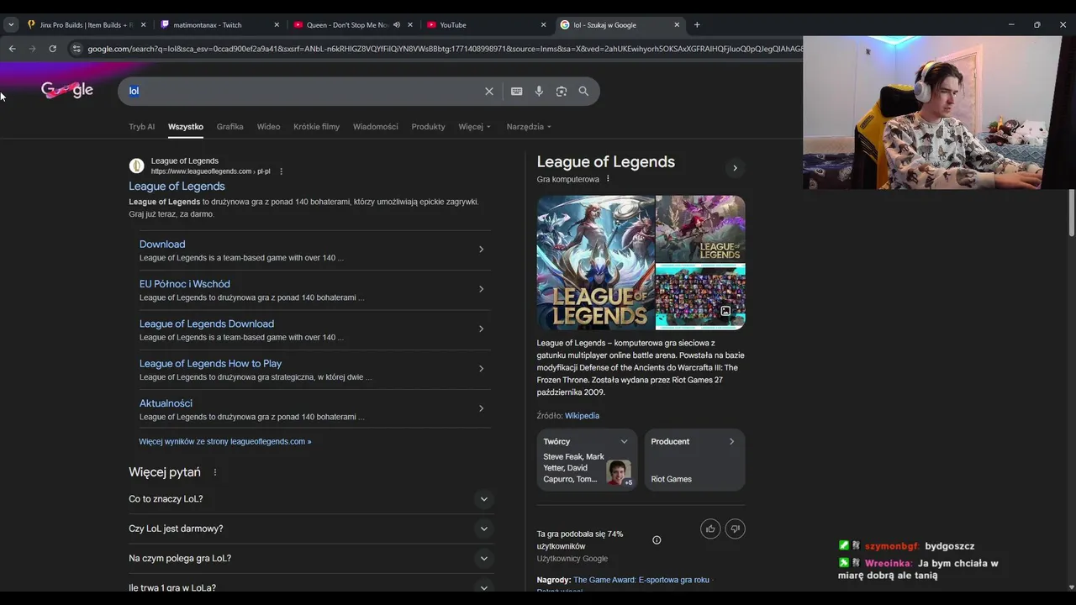Open The Game Award: E-sportowa gra roku link
This screenshot has width=1076, height=605.
coord(641,580)
